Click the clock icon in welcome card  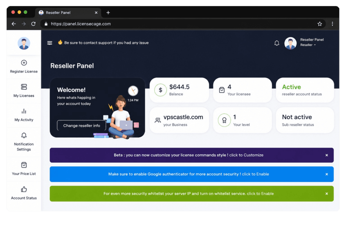point(133,91)
